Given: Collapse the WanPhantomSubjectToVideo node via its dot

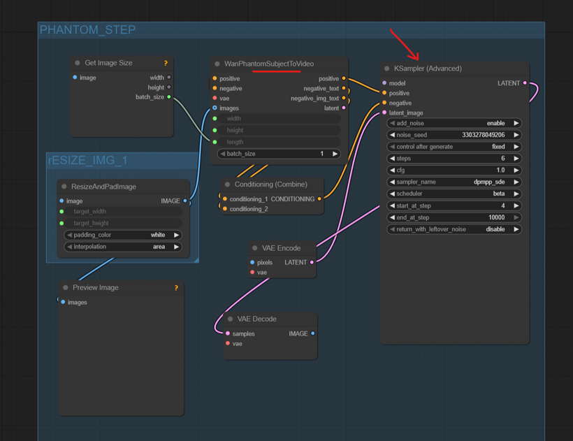Looking at the screenshot, I should coord(217,64).
